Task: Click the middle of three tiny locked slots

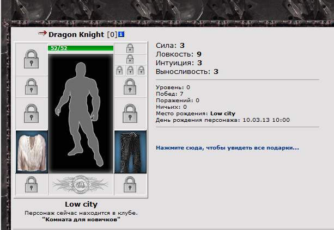Action: (130, 70)
